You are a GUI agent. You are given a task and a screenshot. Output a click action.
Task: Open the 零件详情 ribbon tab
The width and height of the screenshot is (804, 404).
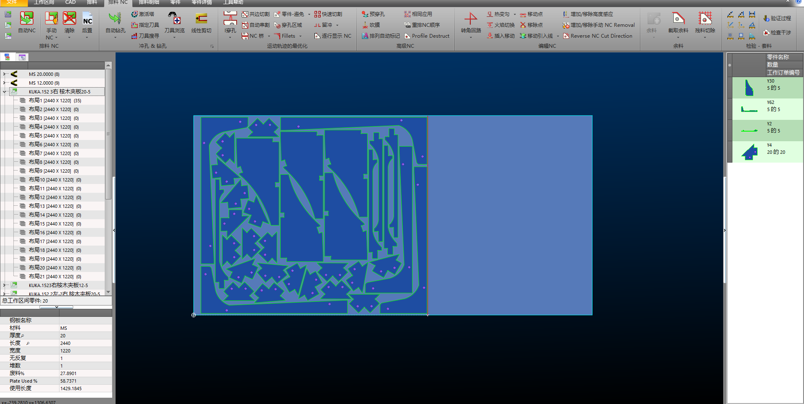(x=201, y=3)
